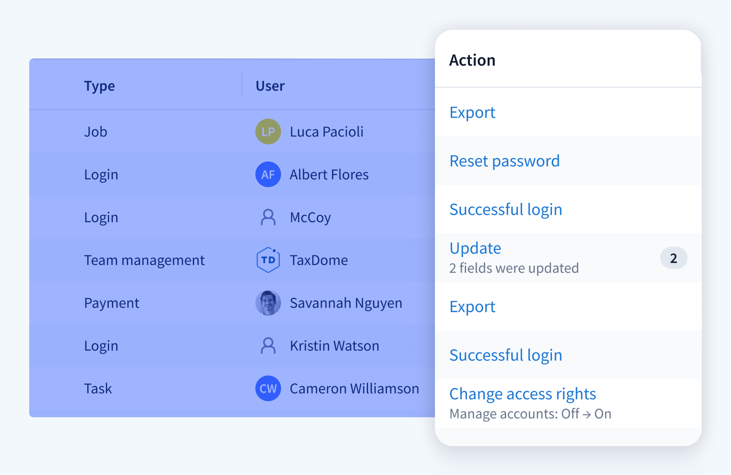731x475 pixels.
Task: Click Savannah Nguyen's profile photo
Action: point(268,303)
